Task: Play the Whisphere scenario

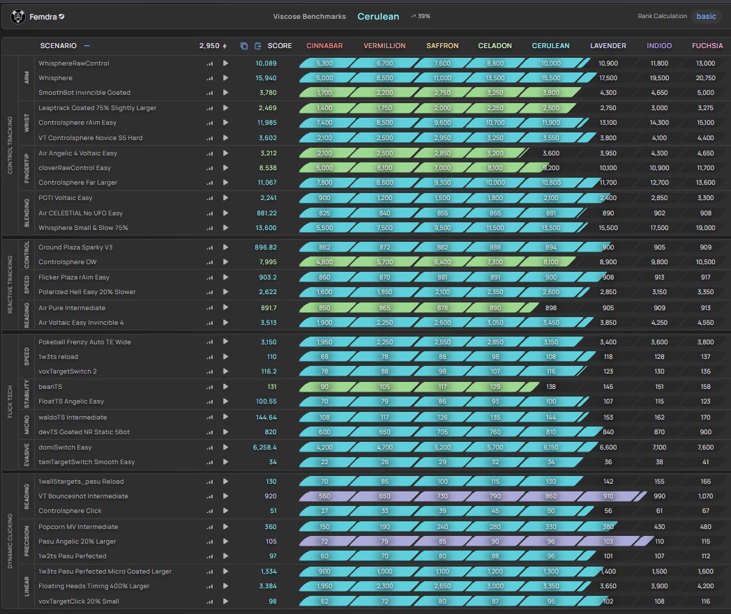Action: pyautogui.click(x=225, y=78)
